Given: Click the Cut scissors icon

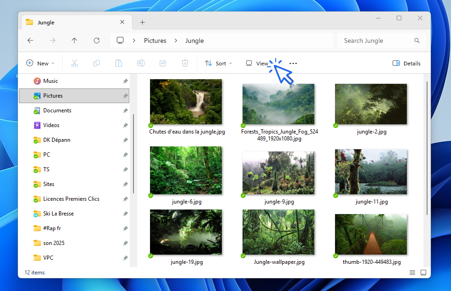Looking at the screenshot, I should (x=75, y=64).
